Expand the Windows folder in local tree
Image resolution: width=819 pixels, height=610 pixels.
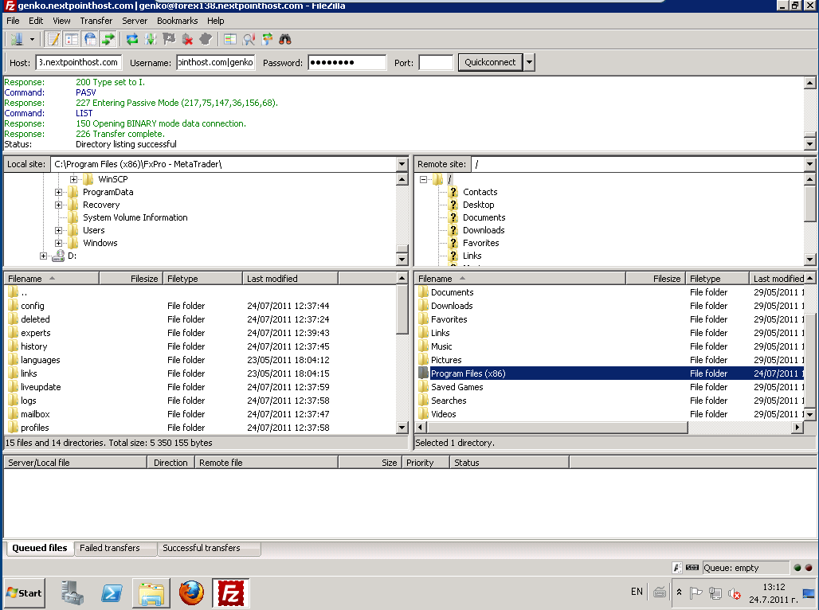[x=58, y=243]
